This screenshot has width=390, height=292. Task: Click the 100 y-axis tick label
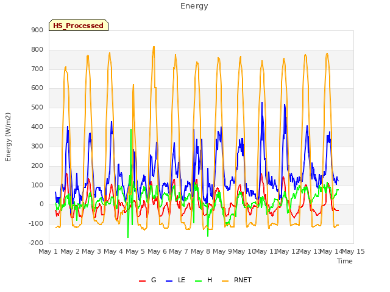point(37,185)
